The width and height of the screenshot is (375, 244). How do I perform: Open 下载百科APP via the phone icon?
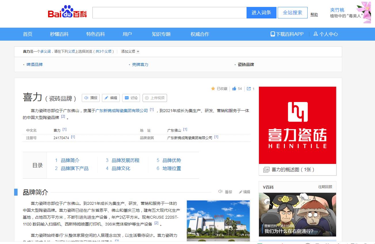[273, 34]
